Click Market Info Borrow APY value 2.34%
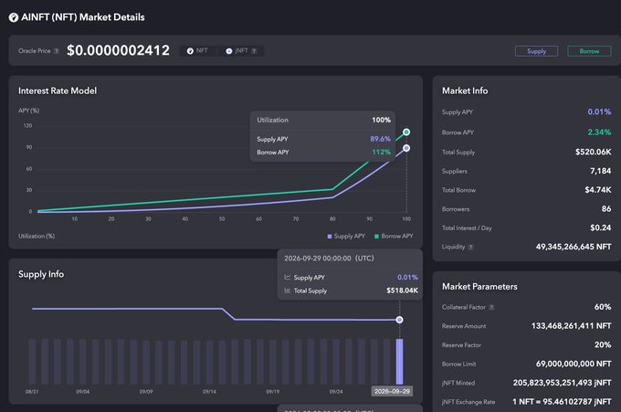Viewport: 621px width, 412px height. point(599,132)
